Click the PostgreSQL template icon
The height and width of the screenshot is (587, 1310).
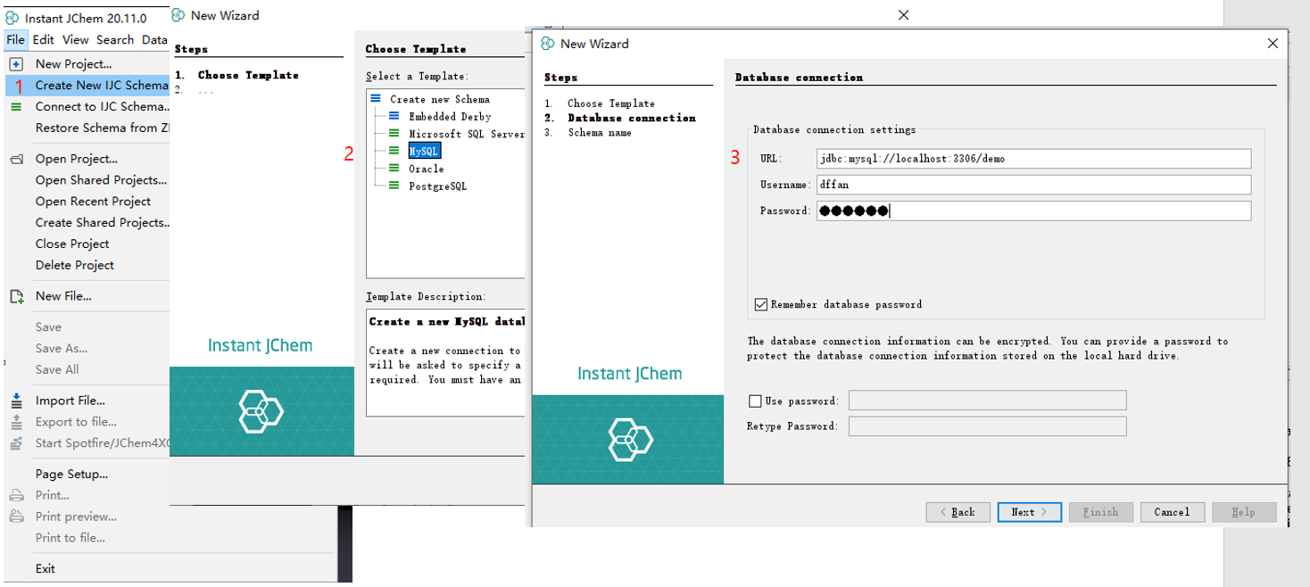click(394, 186)
